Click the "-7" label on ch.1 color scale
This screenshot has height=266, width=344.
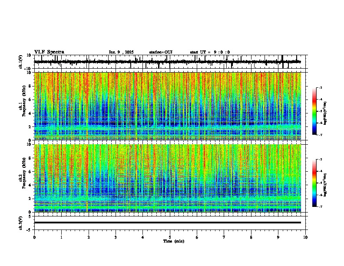320,135
